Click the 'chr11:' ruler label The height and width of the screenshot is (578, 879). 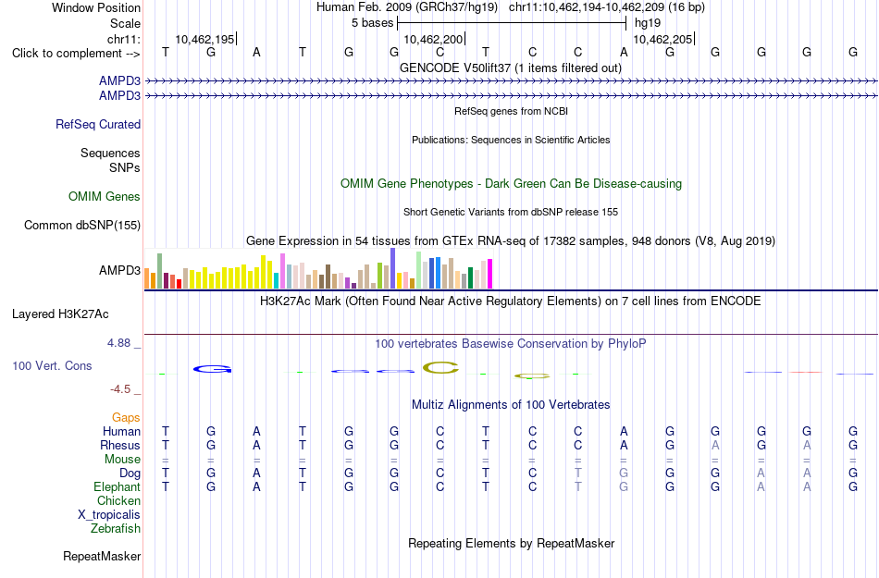click(x=123, y=39)
